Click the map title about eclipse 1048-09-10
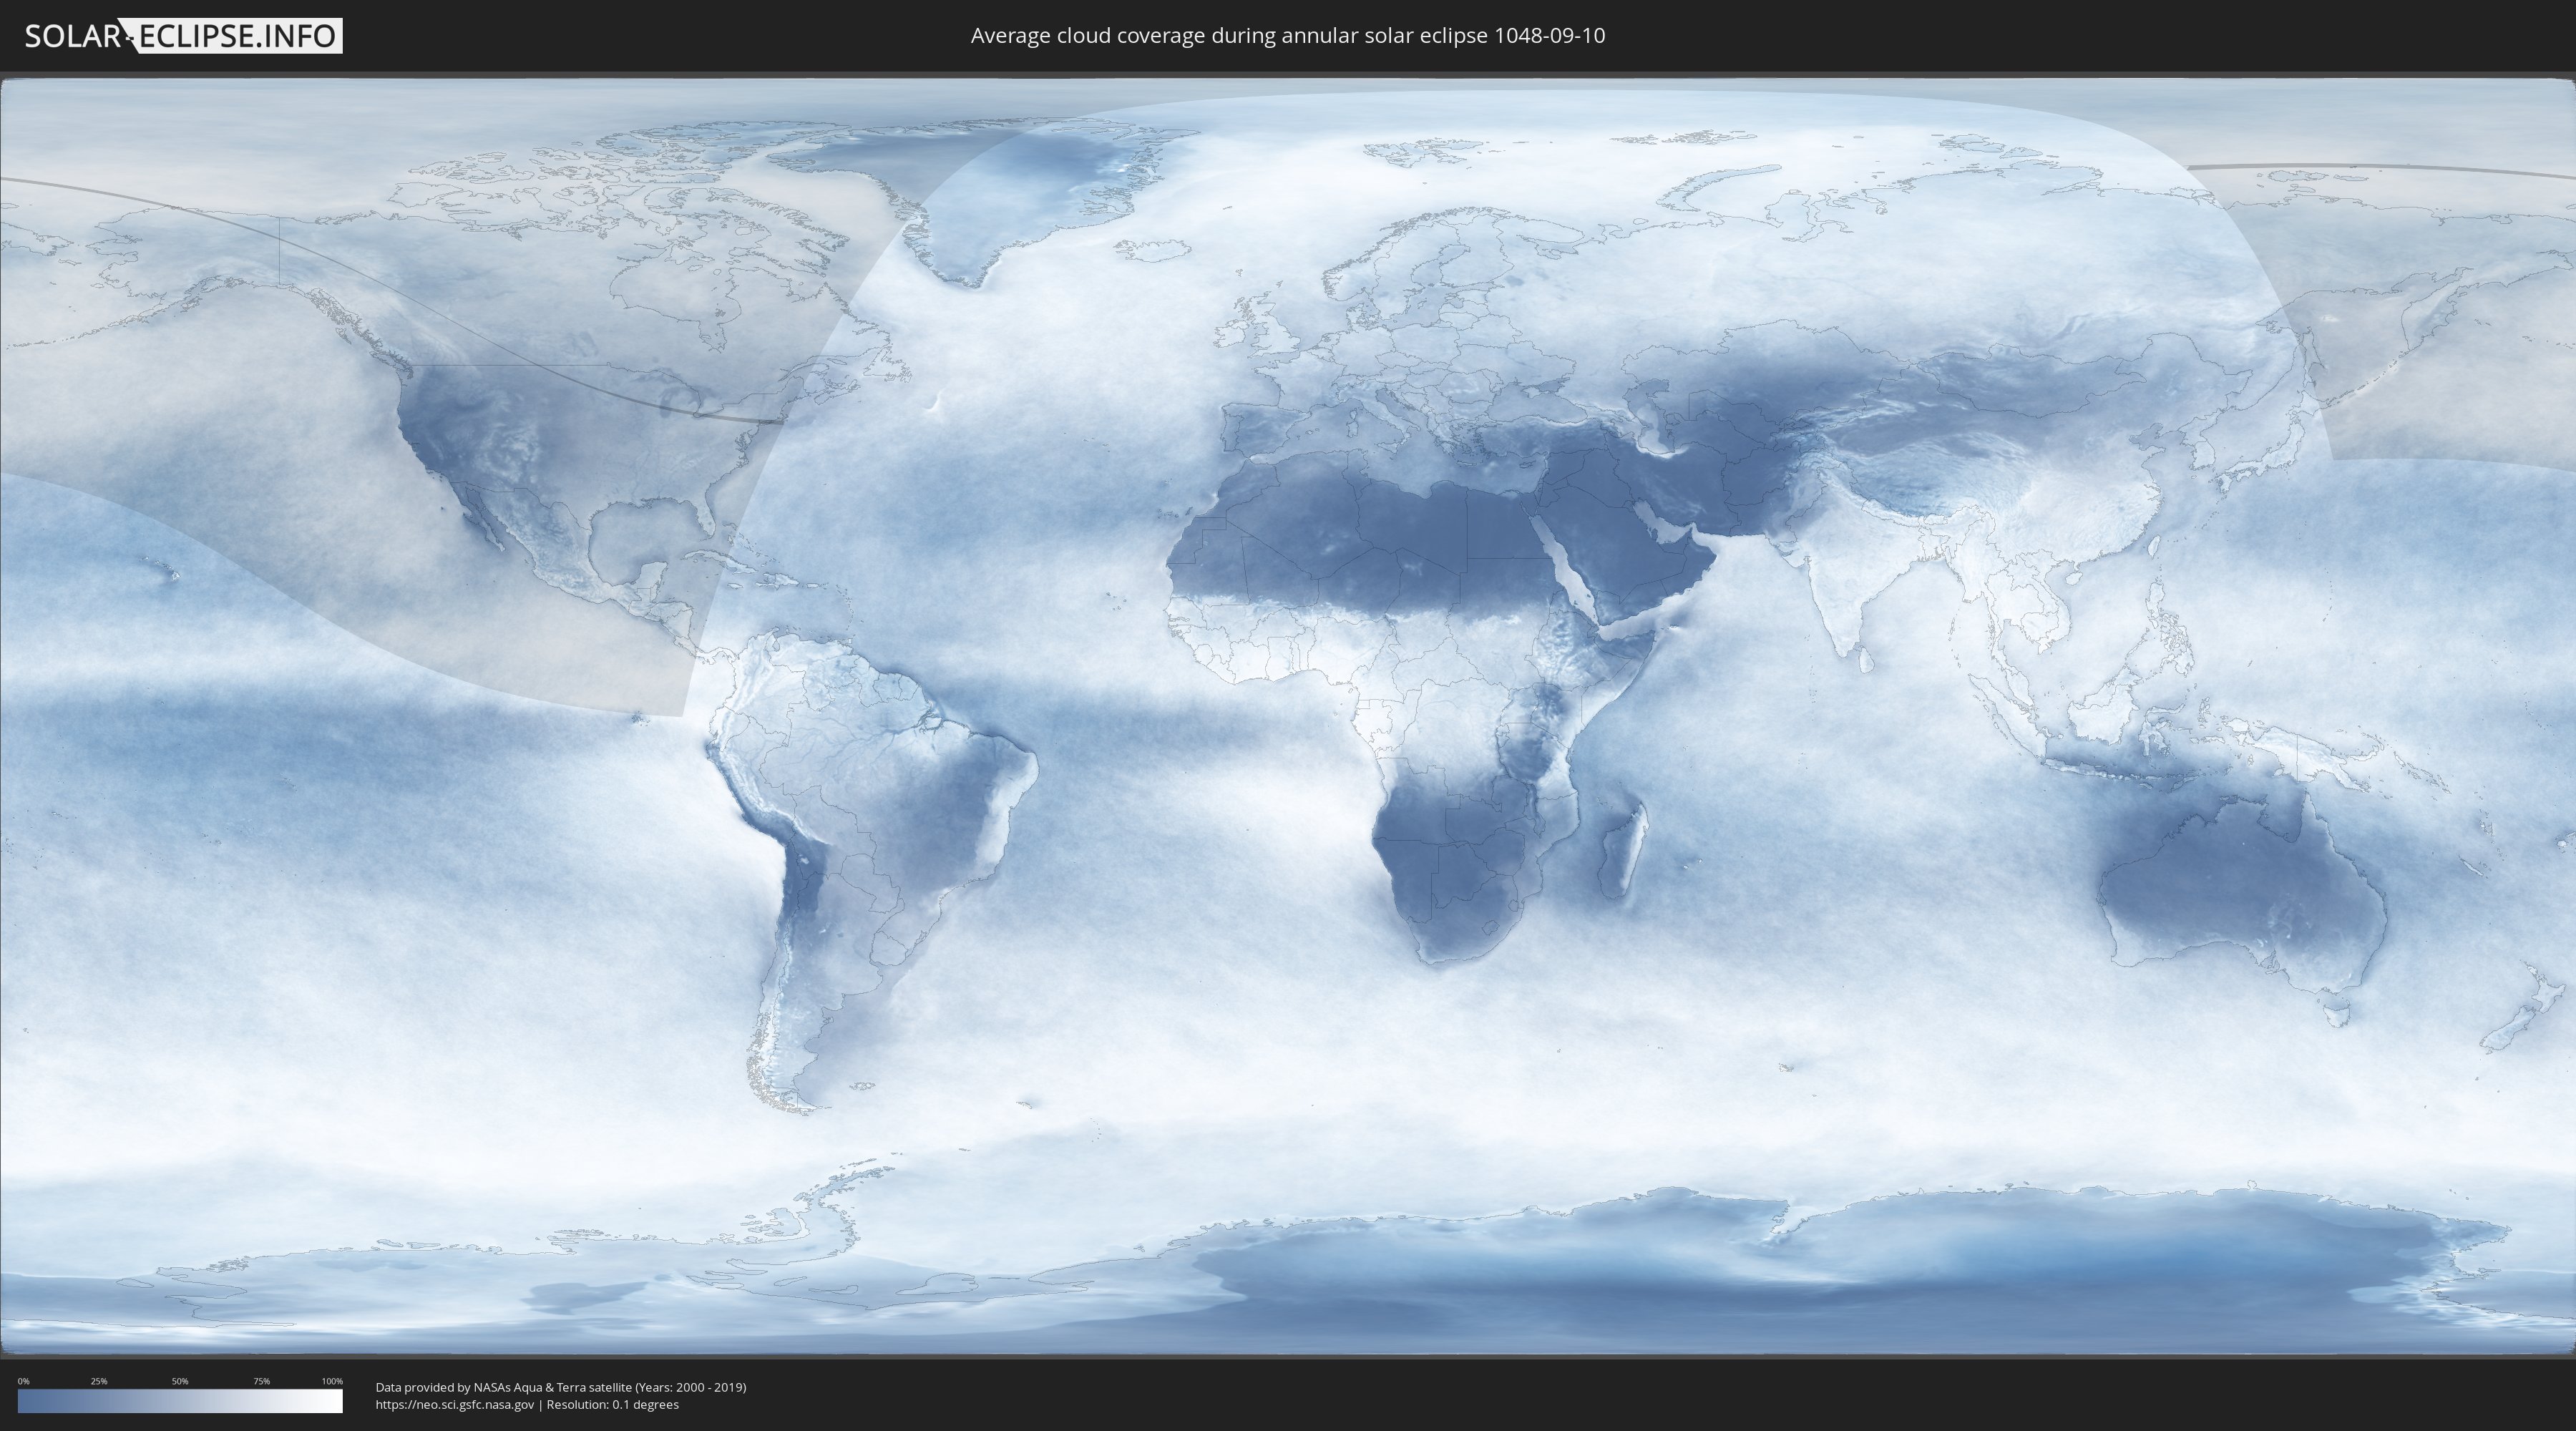 (1287, 36)
